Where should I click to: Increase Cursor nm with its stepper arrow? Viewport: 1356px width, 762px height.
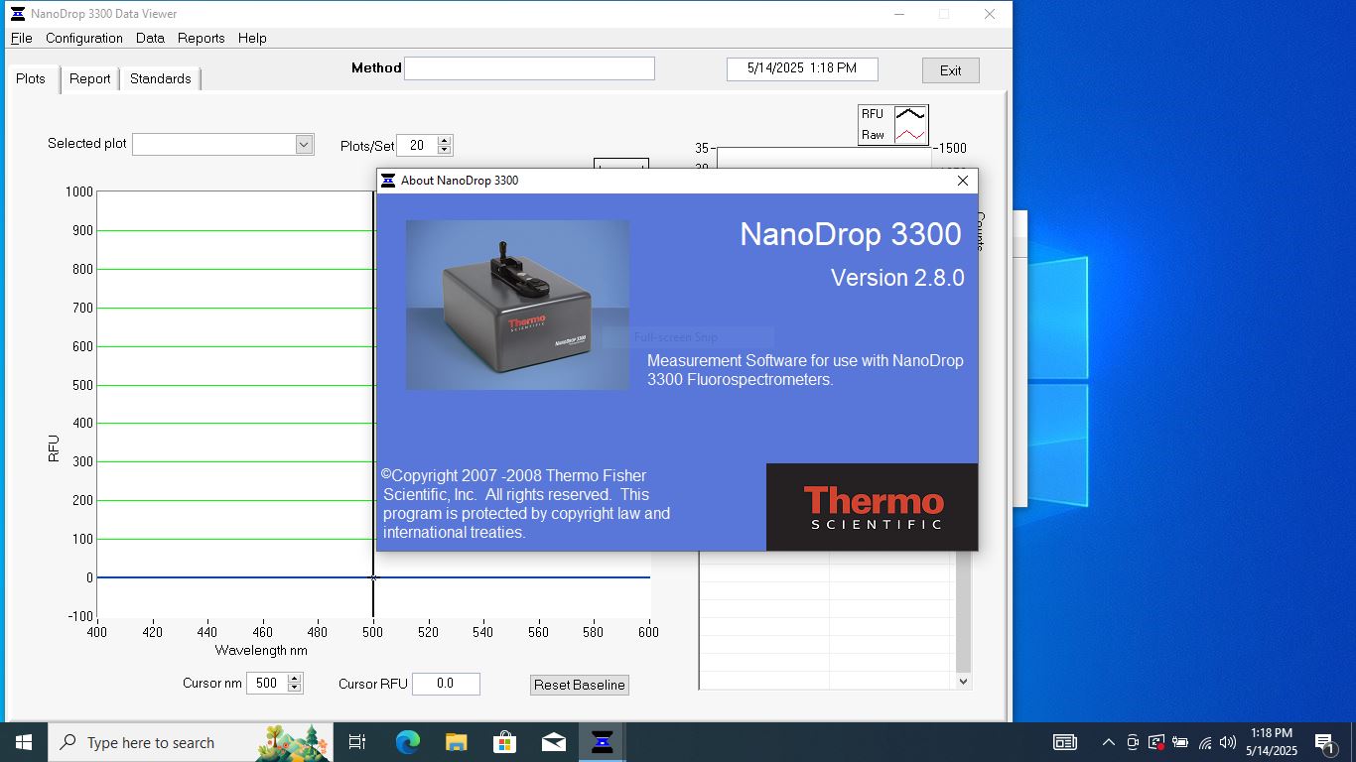(295, 678)
